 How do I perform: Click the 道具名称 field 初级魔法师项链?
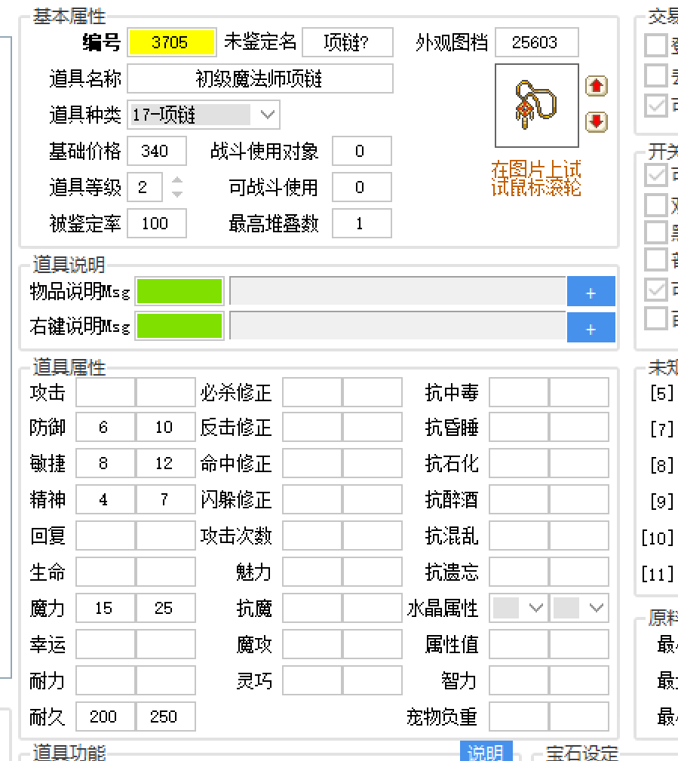coord(260,78)
